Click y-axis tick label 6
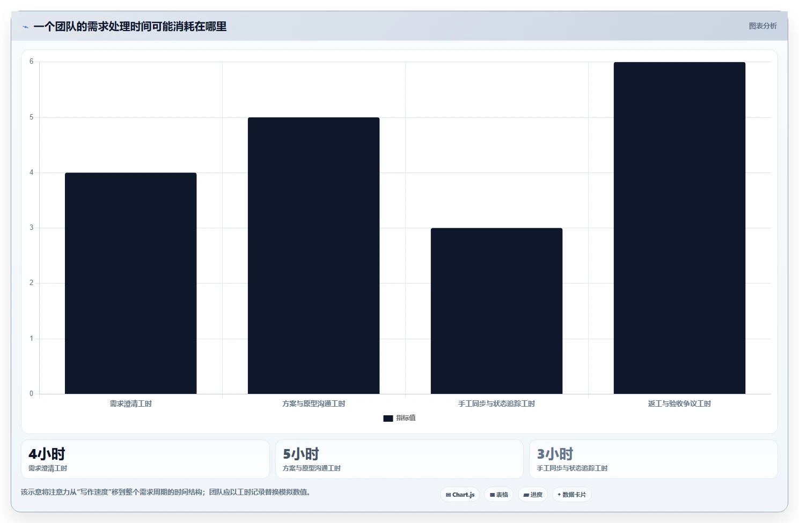The height and width of the screenshot is (523, 799). (x=31, y=62)
